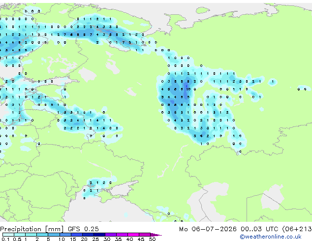Click the 30 mm purple legend swatch

coord(111,235)
